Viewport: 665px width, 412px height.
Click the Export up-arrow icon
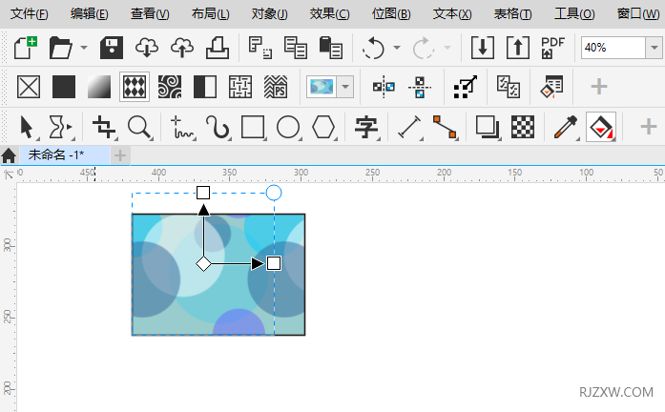(x=518, y=48)
